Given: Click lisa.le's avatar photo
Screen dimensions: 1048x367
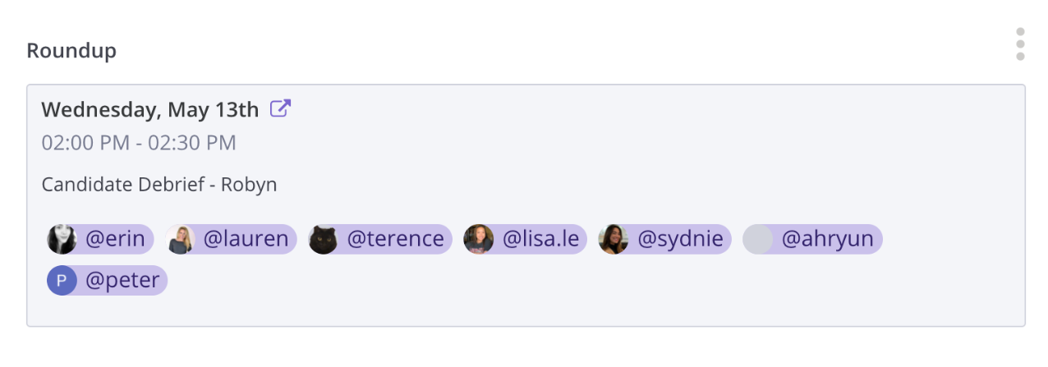Looking at the screenshot, I should [x=479, y=239].
